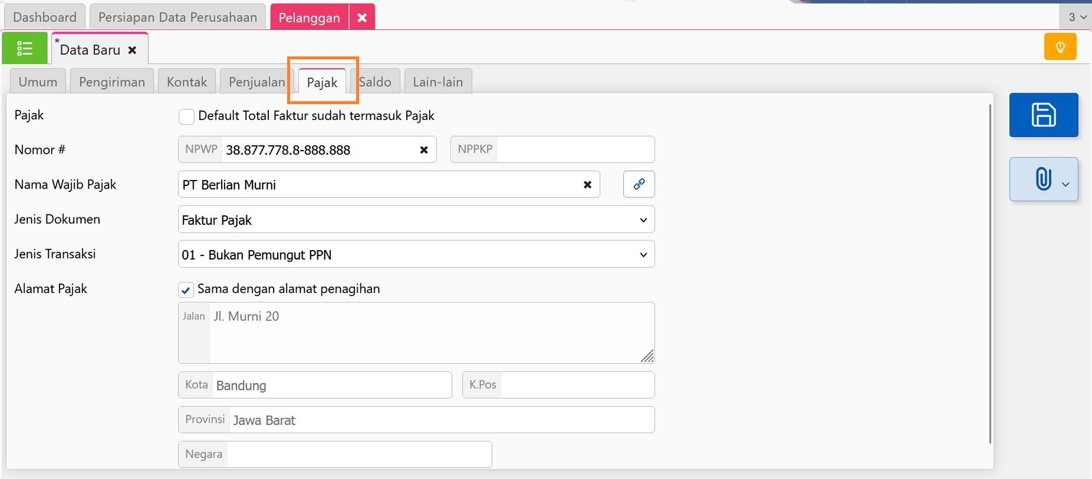Open the Jenis Transaksi dropdown
Image resolution: width=1092 pixels, height=479 pixels.
(416, 255)
